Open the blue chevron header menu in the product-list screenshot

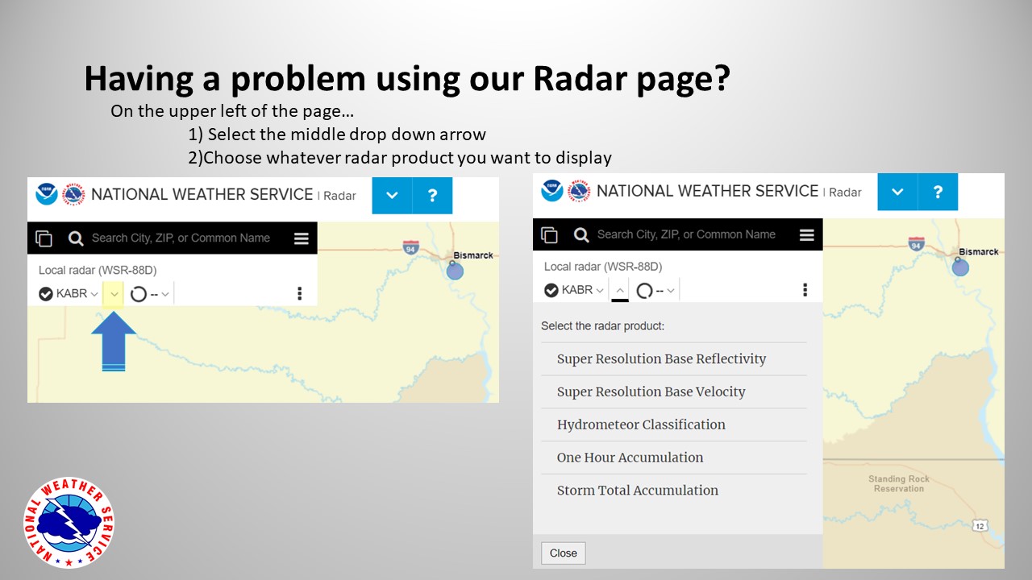[897, 193]
